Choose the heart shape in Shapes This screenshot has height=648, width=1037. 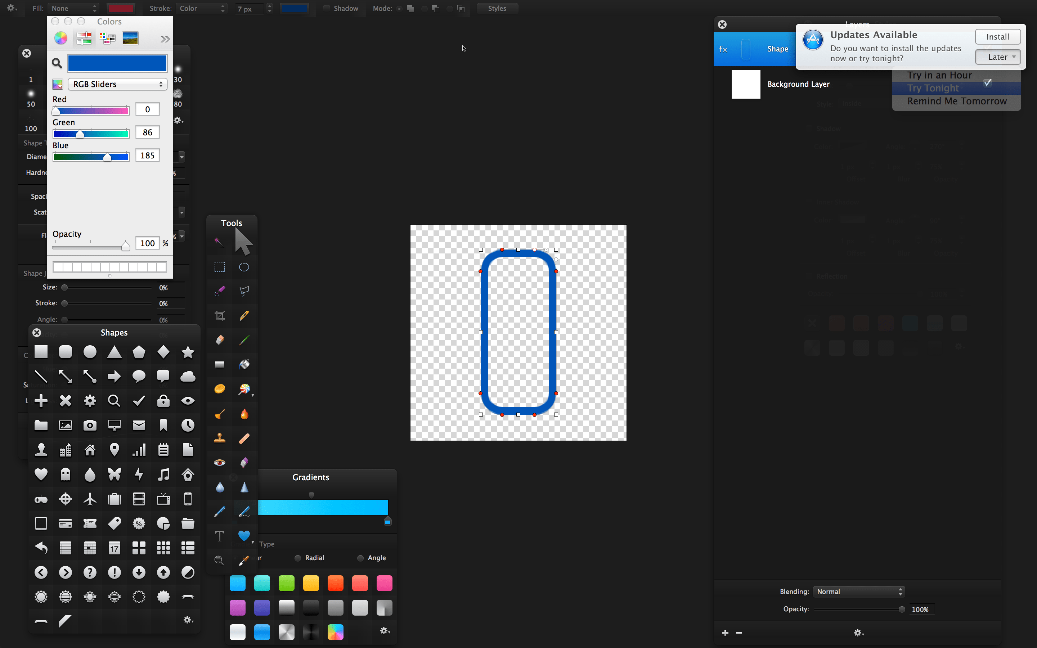point(41,474)
